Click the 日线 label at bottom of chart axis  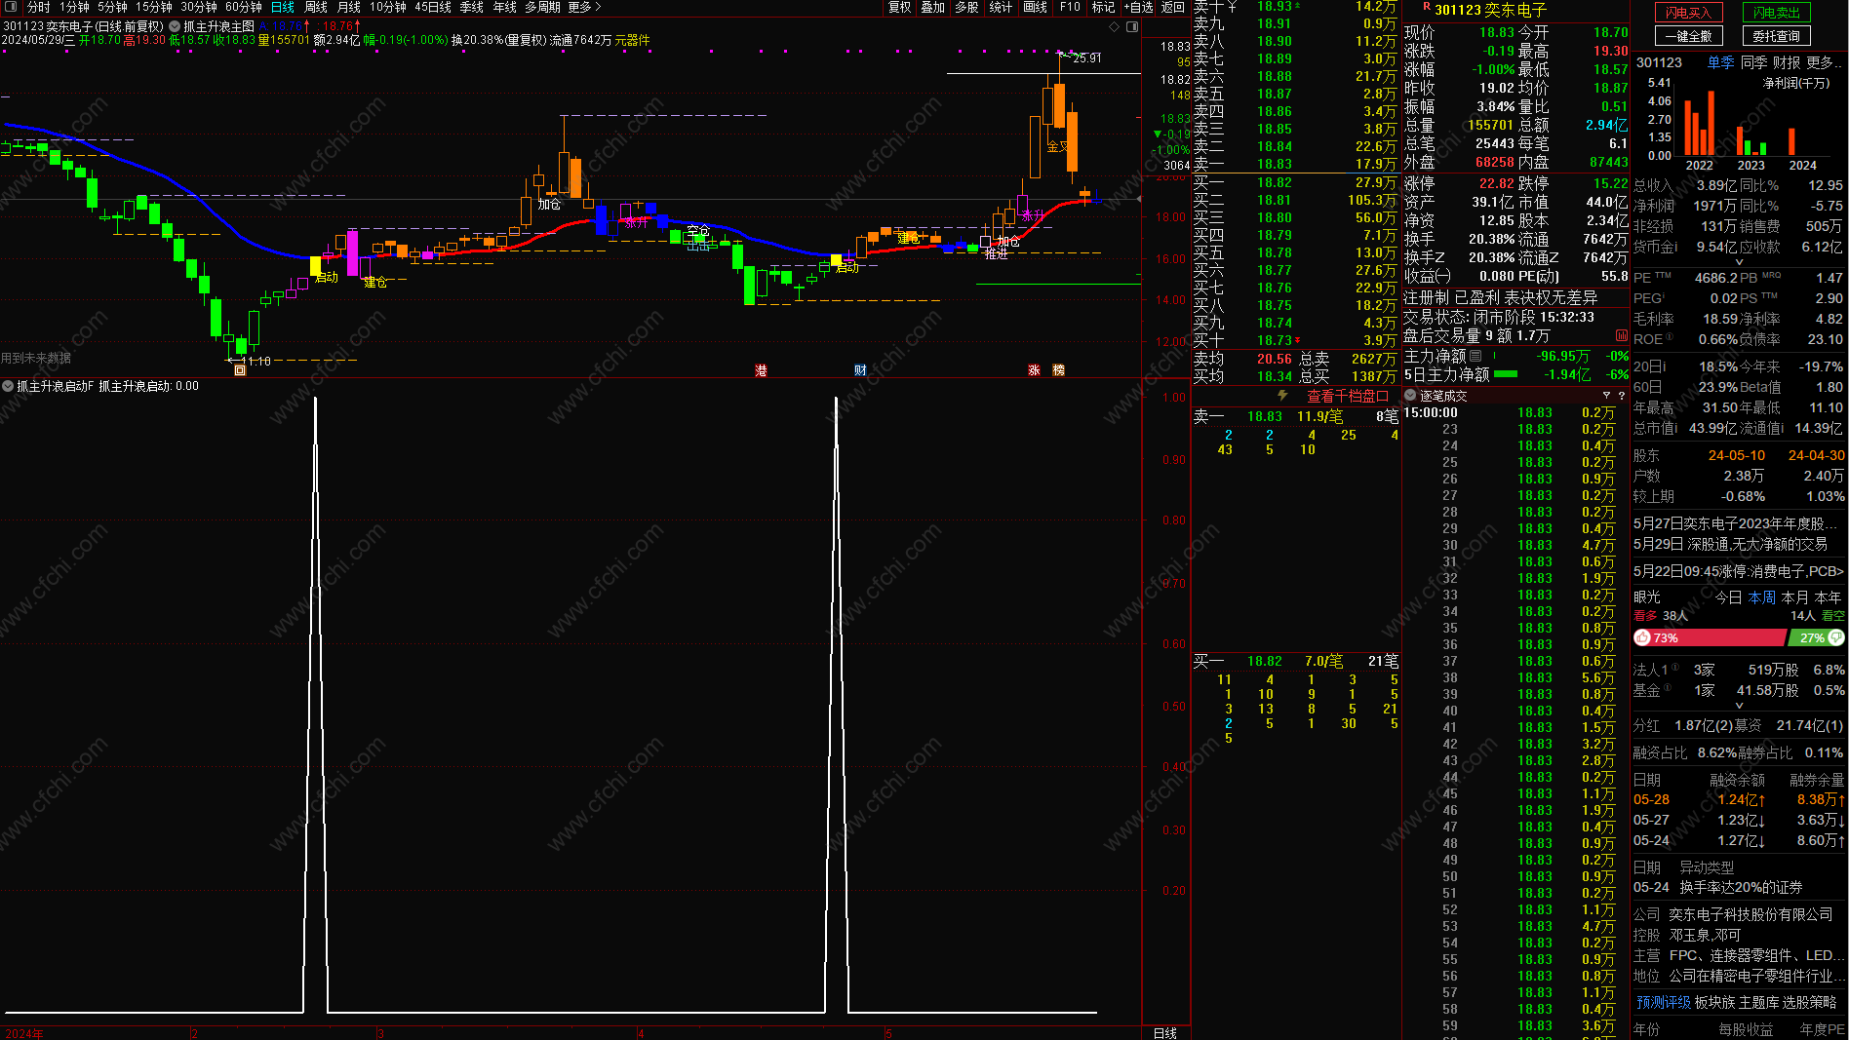tap(1165, 1033)
